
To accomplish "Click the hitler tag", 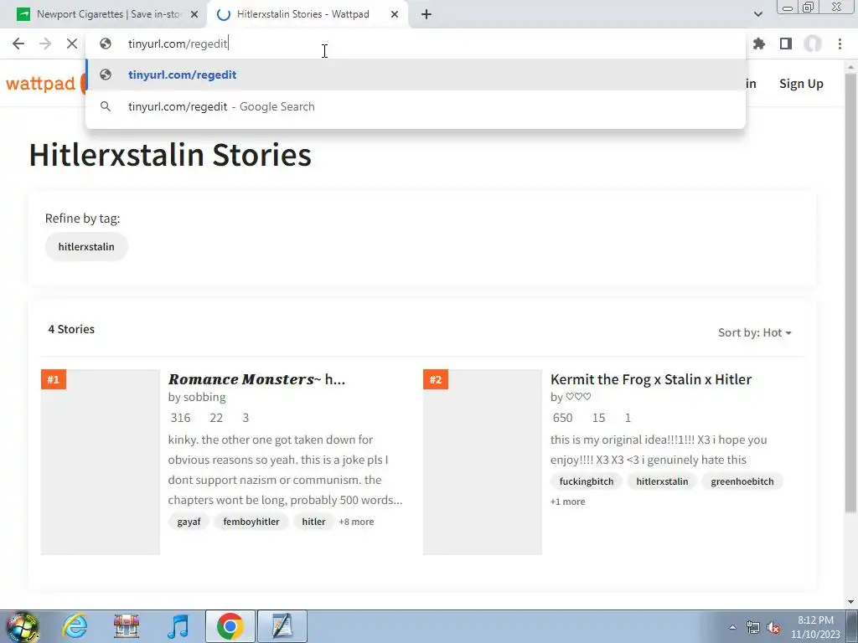I will click(313, 522).
